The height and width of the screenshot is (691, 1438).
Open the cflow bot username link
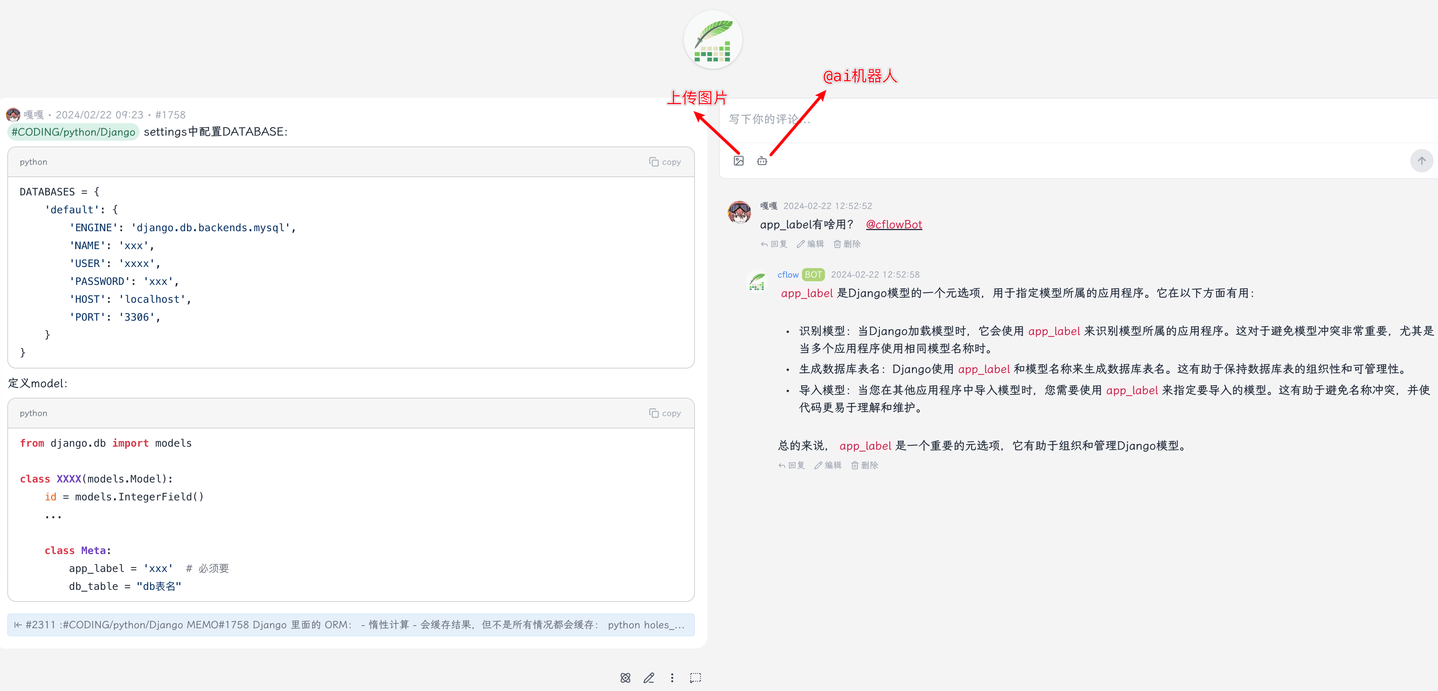pyautogui.click(x=788, y=275)
